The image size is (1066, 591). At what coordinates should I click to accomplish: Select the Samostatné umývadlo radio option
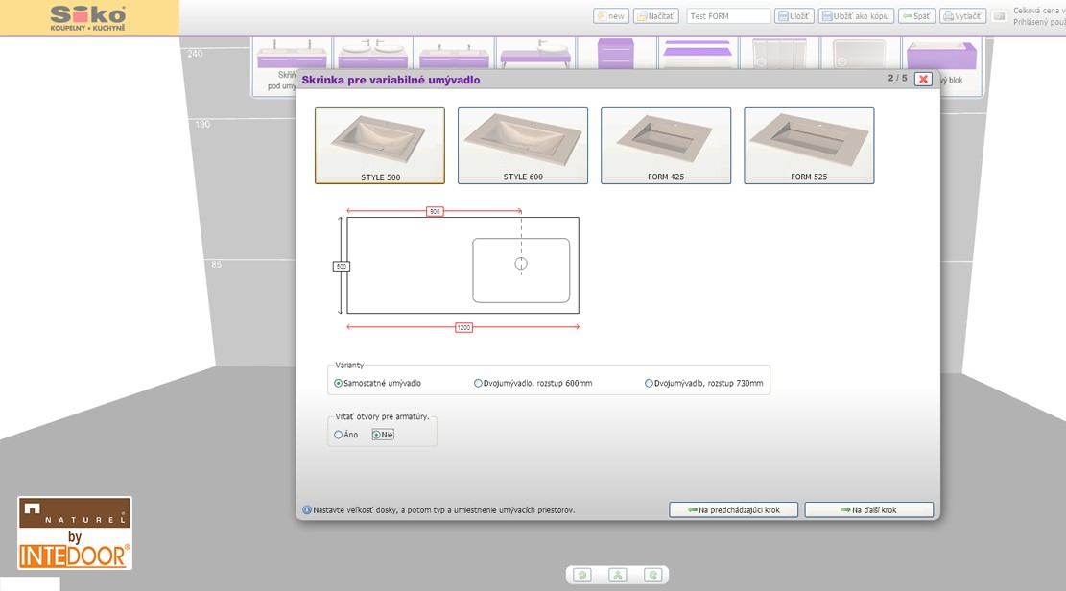point(339,383)
